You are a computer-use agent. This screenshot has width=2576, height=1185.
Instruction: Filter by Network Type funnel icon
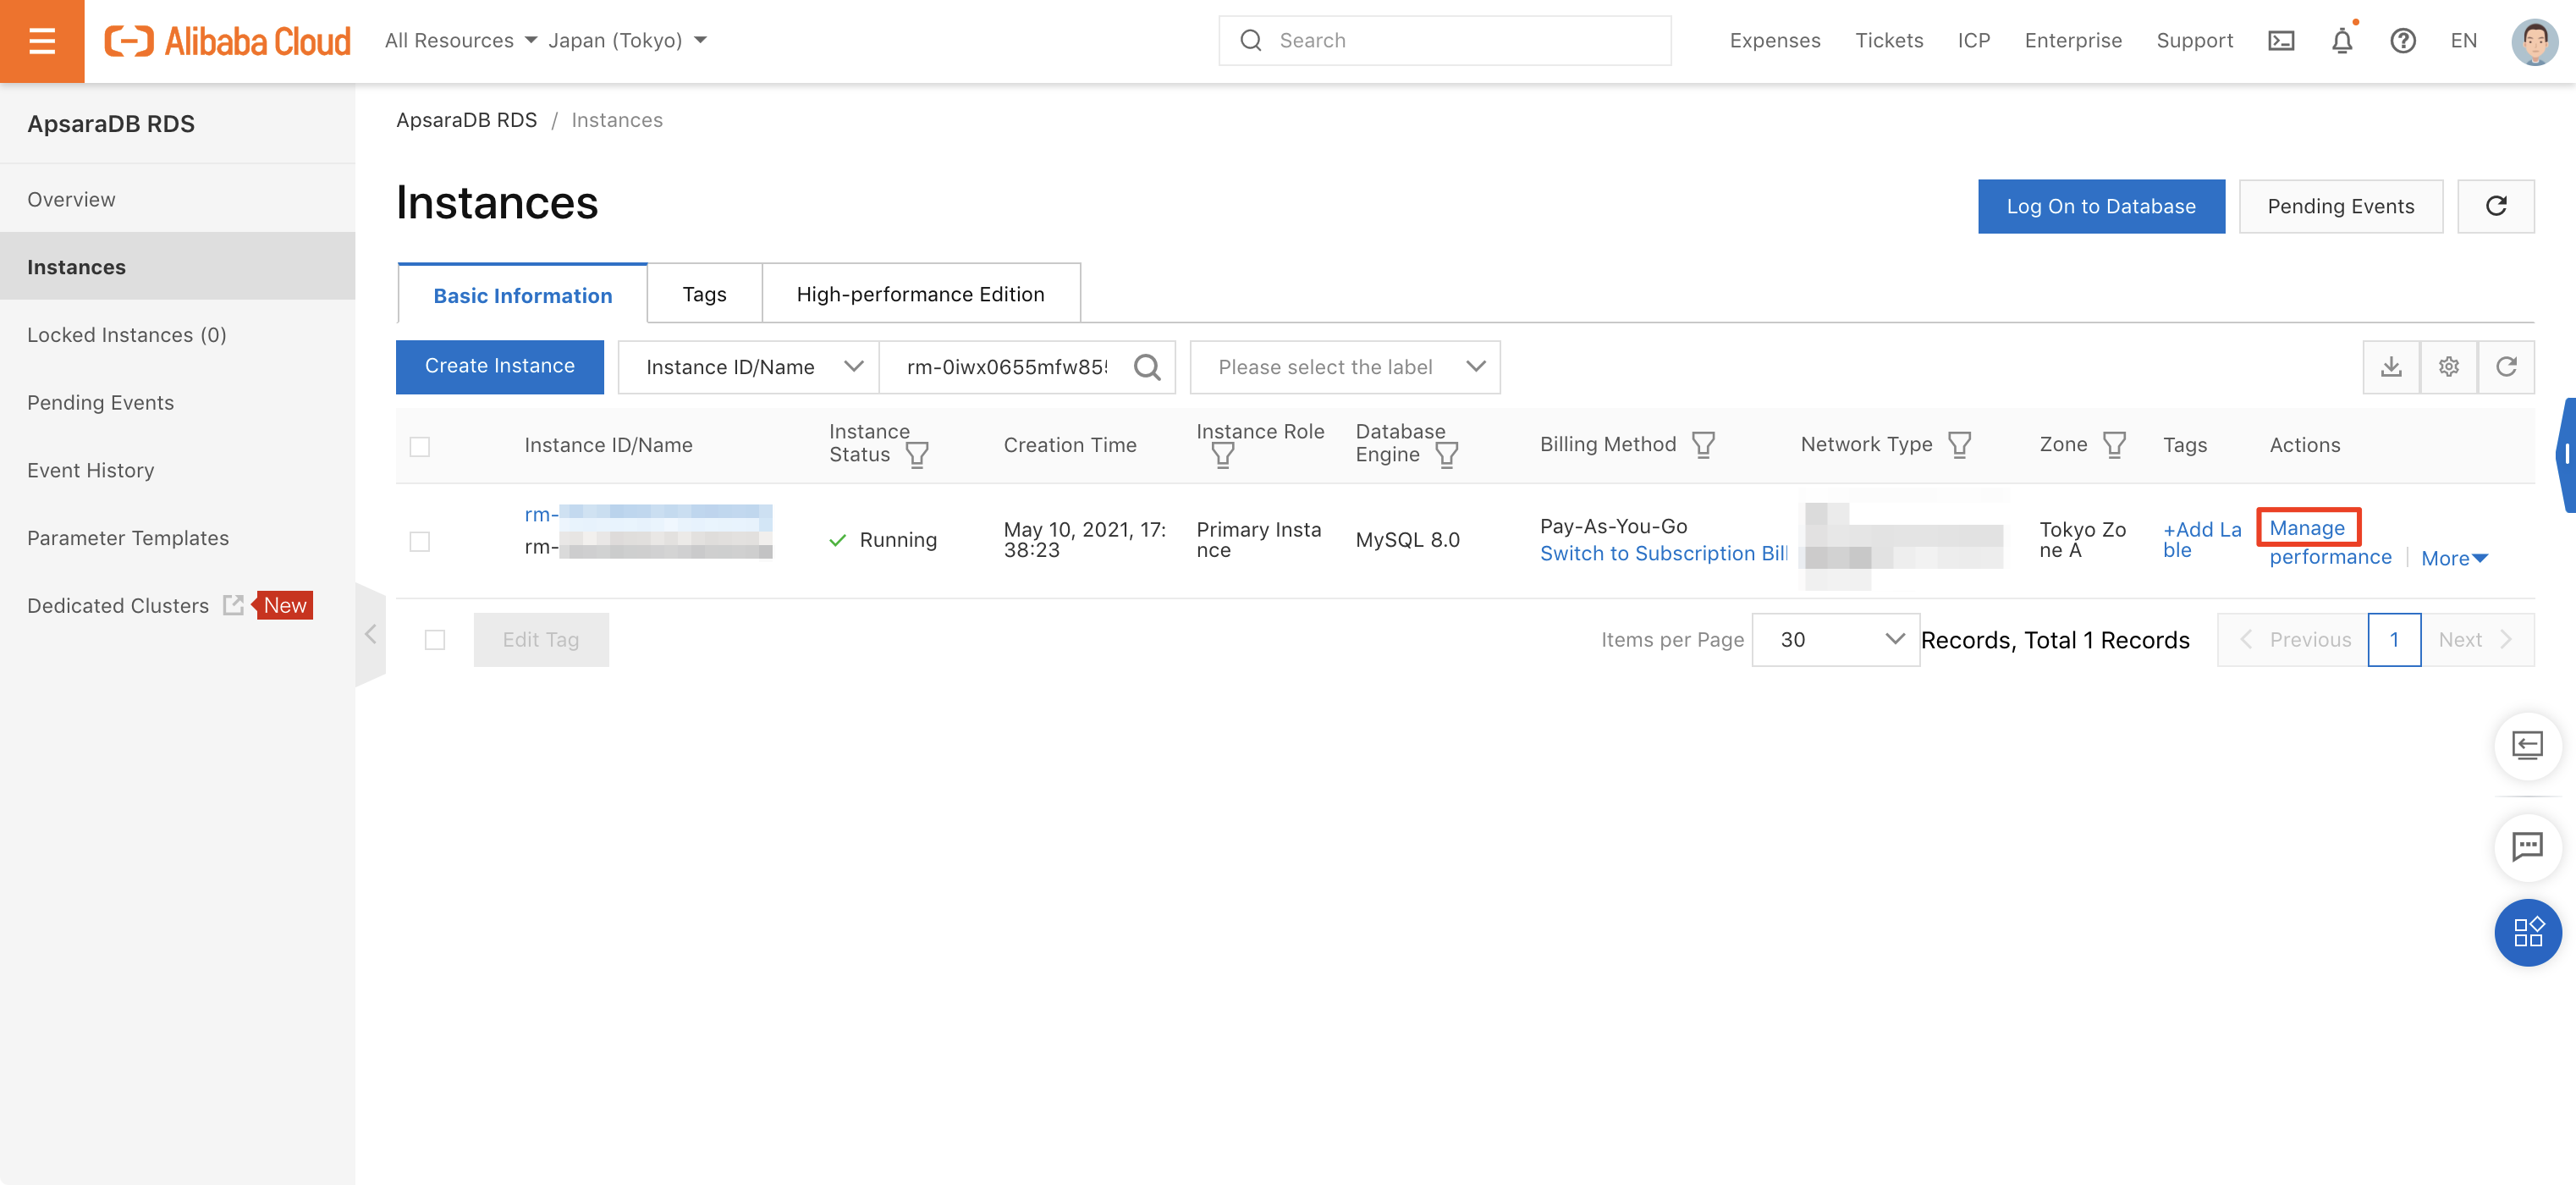pos(1960,444)
